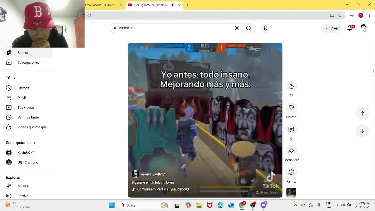Click the taskbar Buscar search box
Image resolution: width=375 pixels, height=211 pixels.
click(x=145, y=205)
